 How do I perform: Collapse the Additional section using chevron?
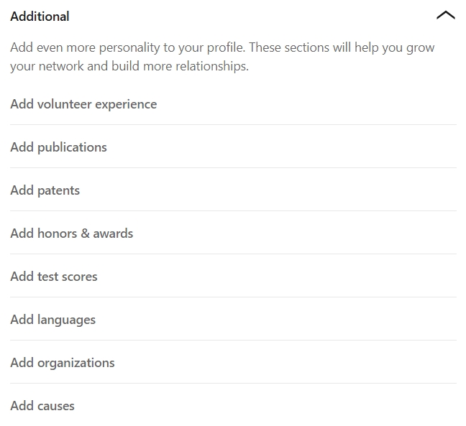[445, 15]
